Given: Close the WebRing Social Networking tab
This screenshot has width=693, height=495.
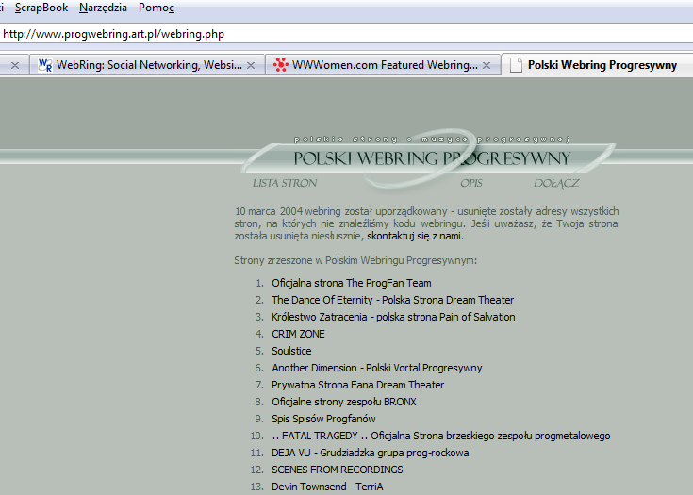Looking at the screenshot, I should tap(251, 65).
